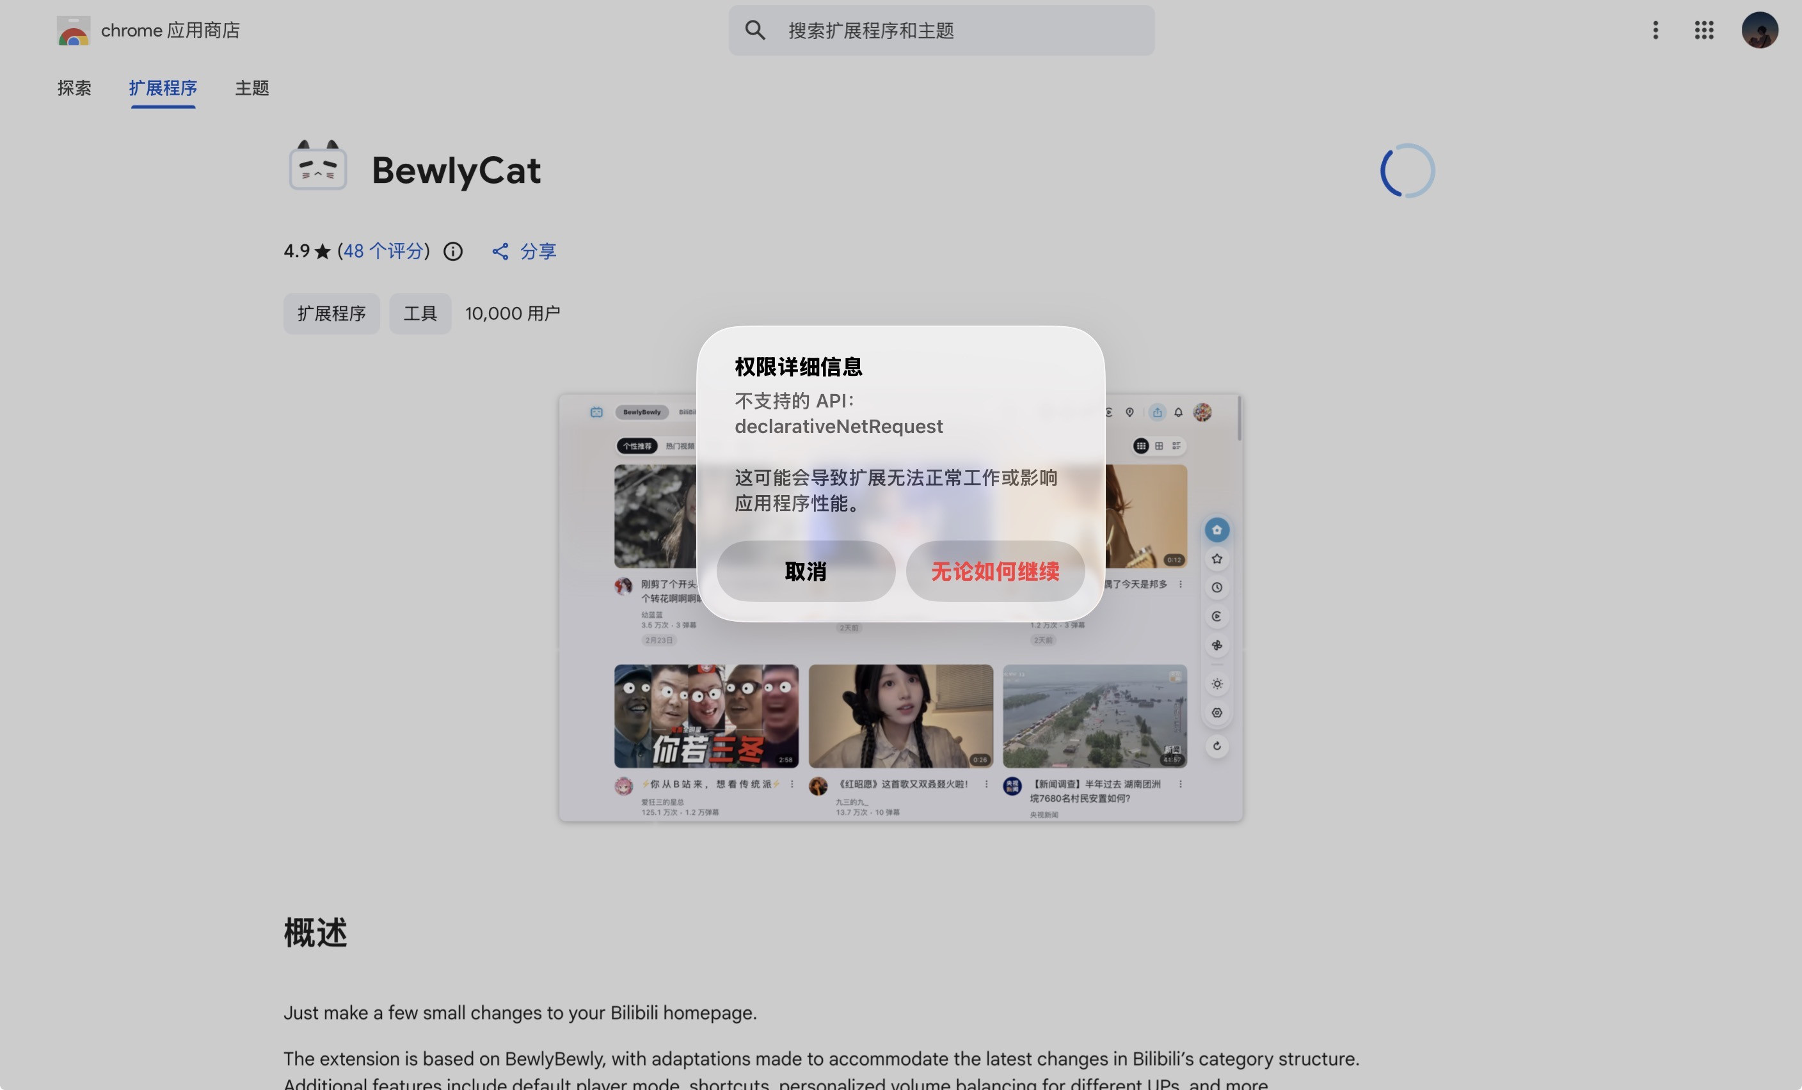1802x1090 pixels.
Task: Open the Google apps grid
Action: (x=1703, y=30)
